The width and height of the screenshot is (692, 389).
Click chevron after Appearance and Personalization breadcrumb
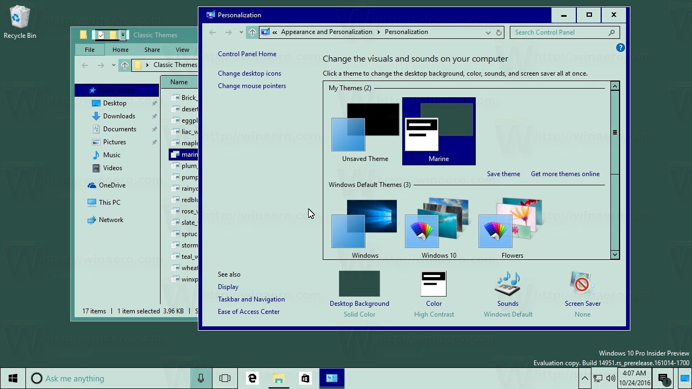click(378, 32)
